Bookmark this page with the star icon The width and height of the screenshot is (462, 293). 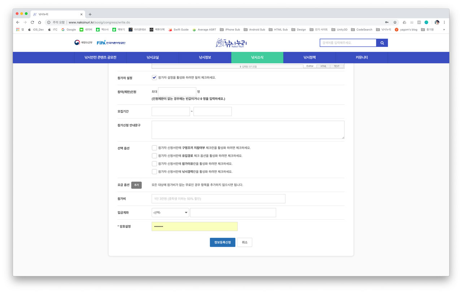395,22
